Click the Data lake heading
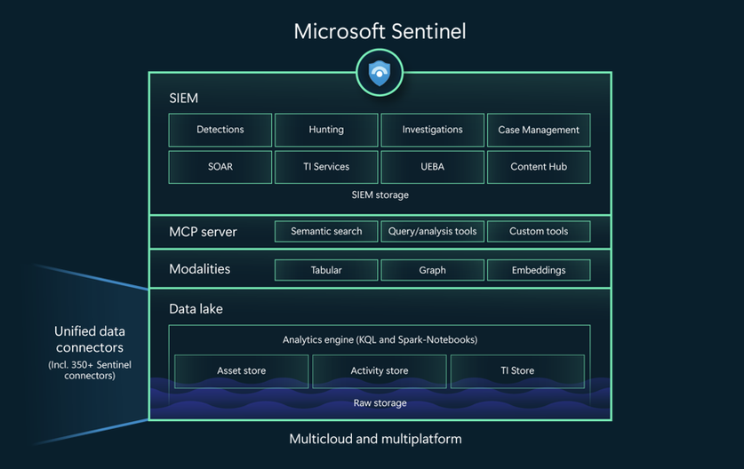 coord(196,309)
